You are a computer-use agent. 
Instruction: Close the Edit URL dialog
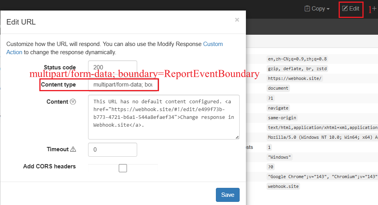coord(237,20)
